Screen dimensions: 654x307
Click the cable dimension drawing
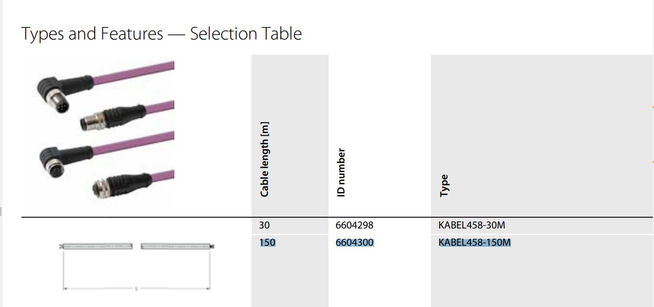pos(137,266)
